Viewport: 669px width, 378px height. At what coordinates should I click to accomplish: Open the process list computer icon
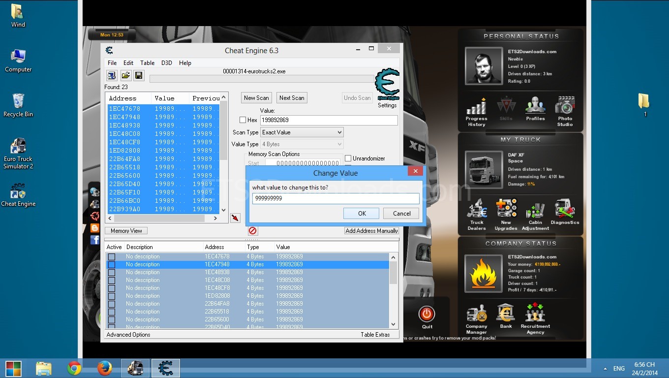(112, 75)
